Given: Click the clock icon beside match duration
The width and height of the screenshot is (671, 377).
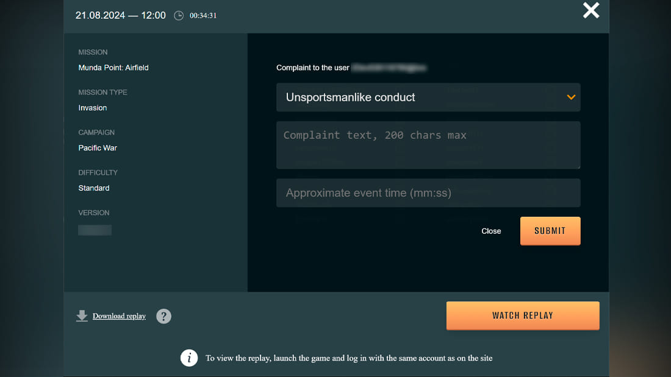Looking at the screenshot, I should pos(179,16).
